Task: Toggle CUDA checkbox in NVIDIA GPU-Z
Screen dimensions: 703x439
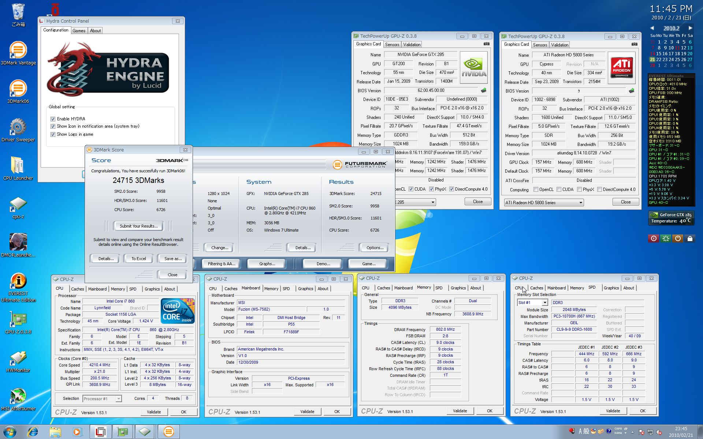Action: tap(411, 189)
